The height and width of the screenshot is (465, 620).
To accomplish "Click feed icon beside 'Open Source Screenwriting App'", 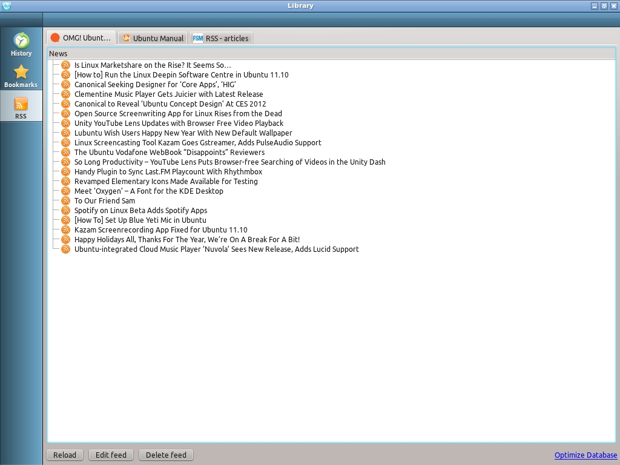I will pos(65,113).
